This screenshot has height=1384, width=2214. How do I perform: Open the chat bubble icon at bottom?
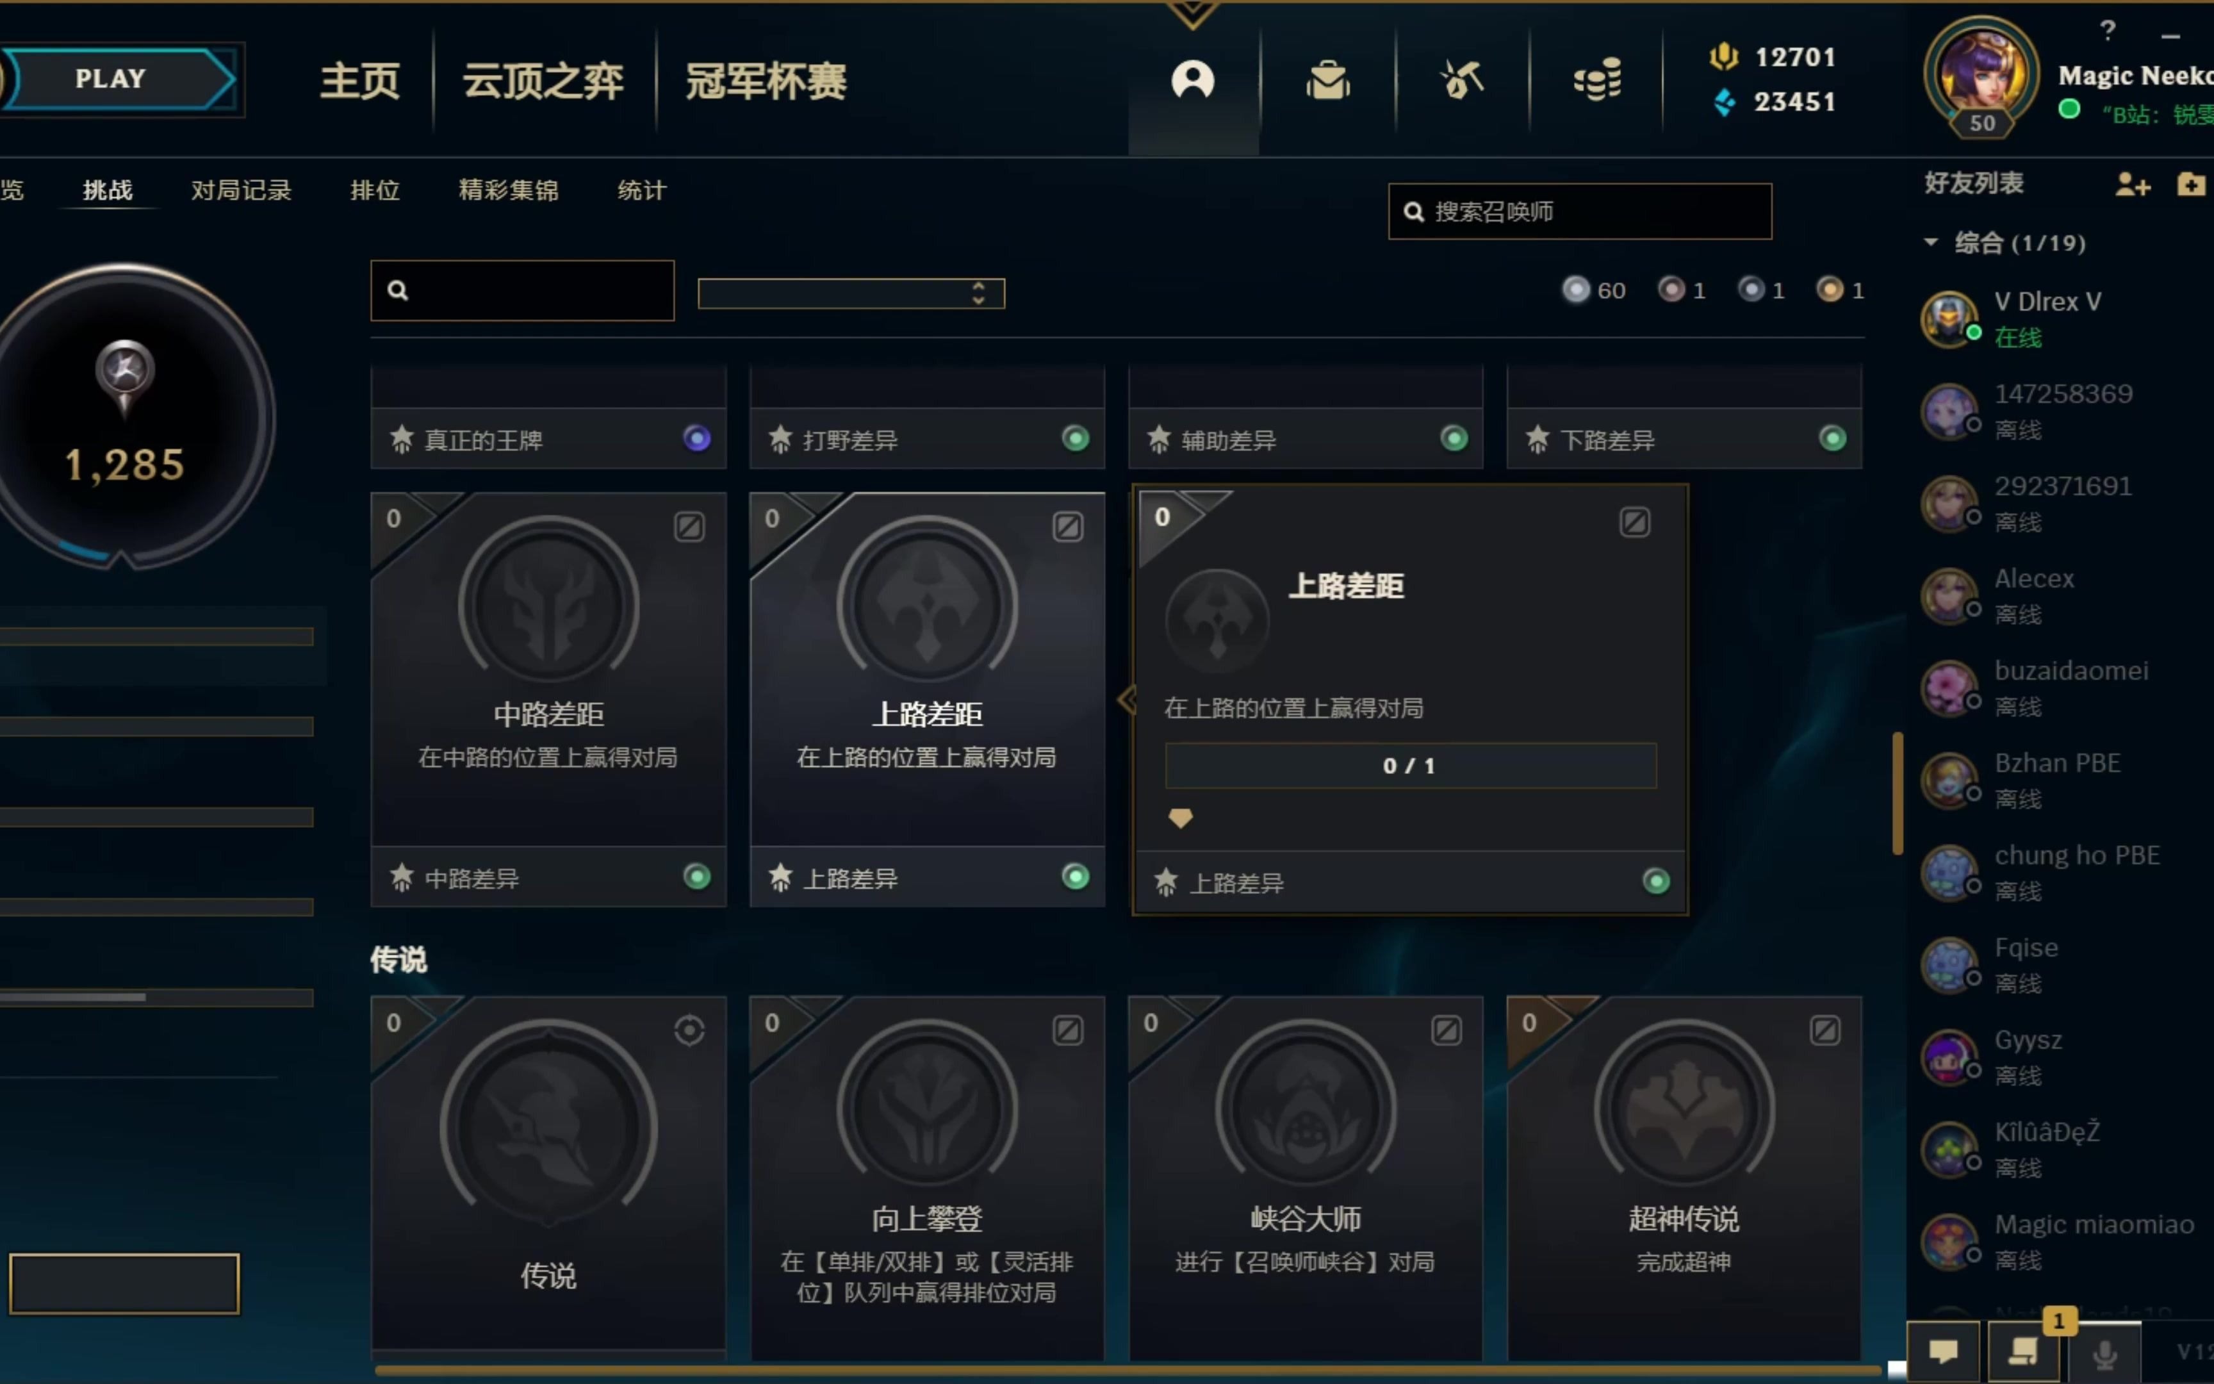click(x=1944, y=1351)
